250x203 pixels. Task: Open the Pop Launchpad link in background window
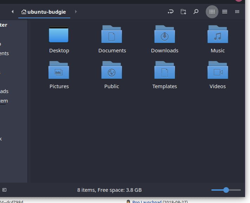147,202
